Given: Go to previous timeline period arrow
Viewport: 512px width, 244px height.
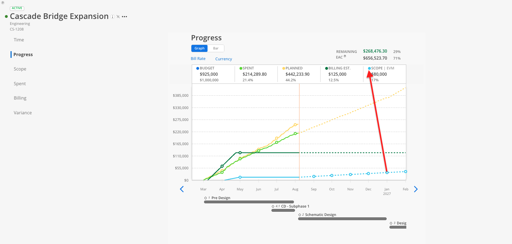Looking at the screenshot, I should coord(182,189).
